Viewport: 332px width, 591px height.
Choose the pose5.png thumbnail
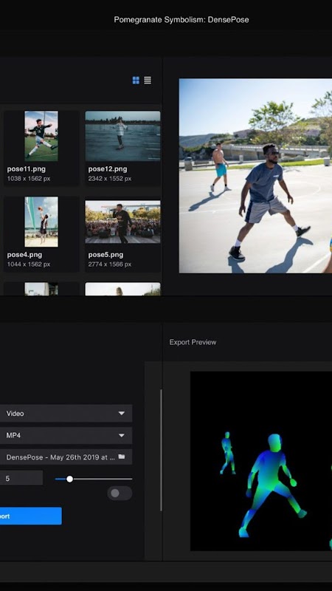point(122,222)
